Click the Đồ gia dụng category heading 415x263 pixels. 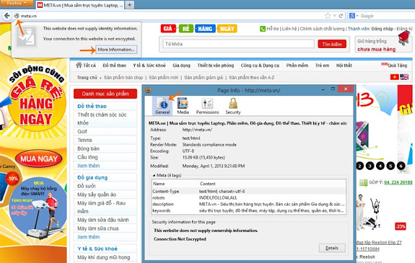tap(92, 177)
